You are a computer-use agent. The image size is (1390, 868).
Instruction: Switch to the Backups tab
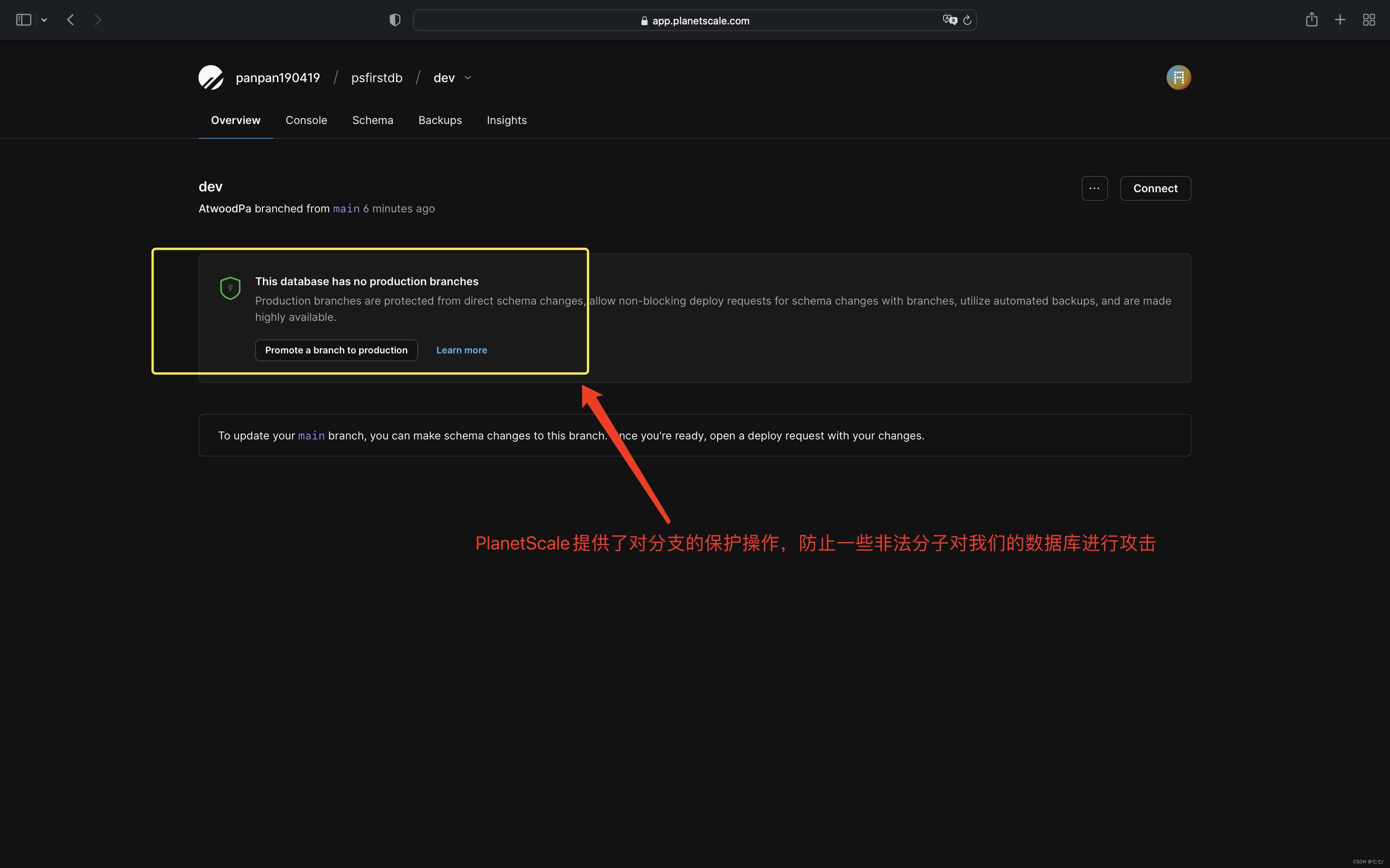point(440,120)
